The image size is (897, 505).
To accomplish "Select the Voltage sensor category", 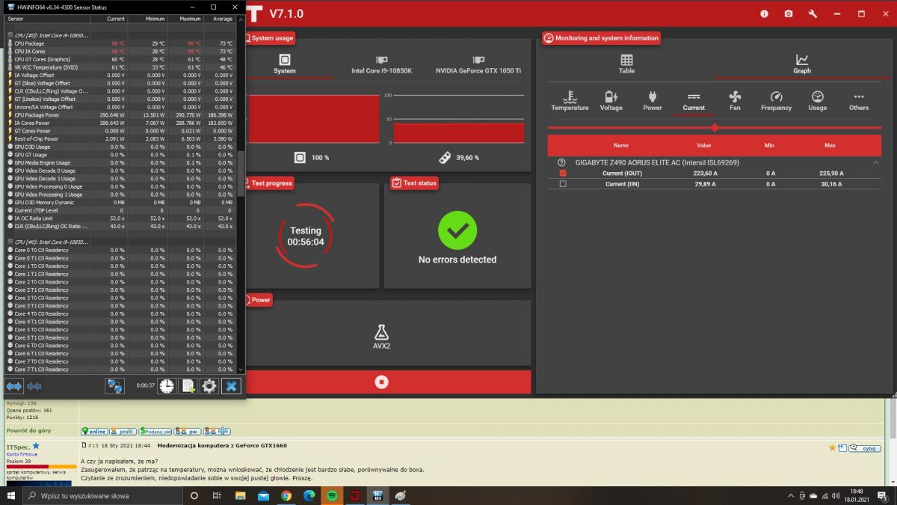I will coord(611,101).
